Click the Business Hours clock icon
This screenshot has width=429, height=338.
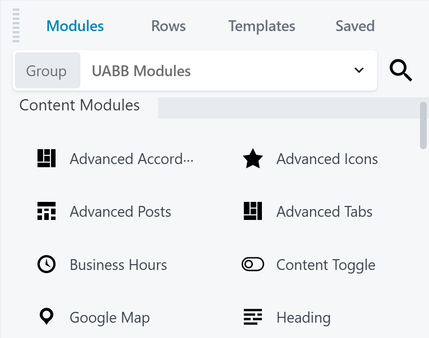[x=46, y=264]
